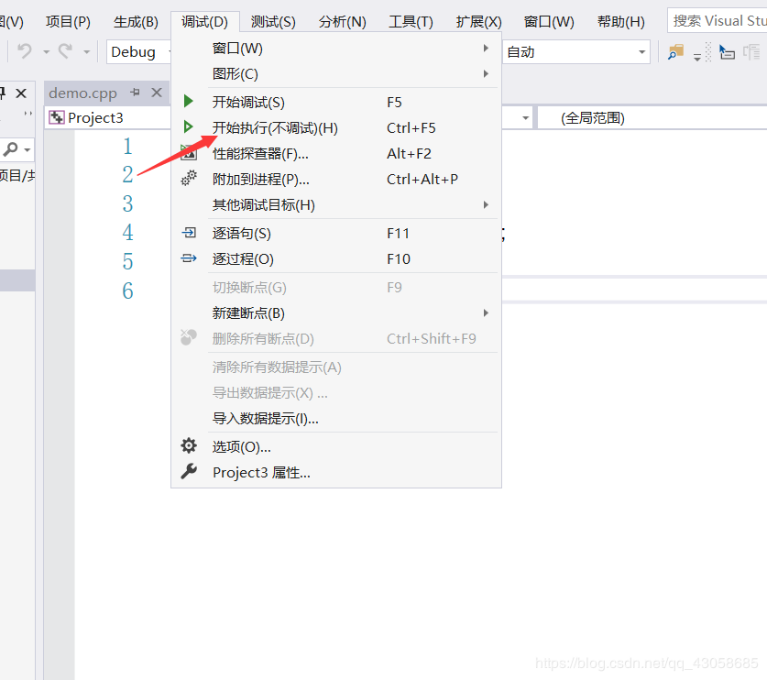The height and width of the screenshot is (680, 767).
Task: Open the 工具(T) menu
Action: coord(410,21)
